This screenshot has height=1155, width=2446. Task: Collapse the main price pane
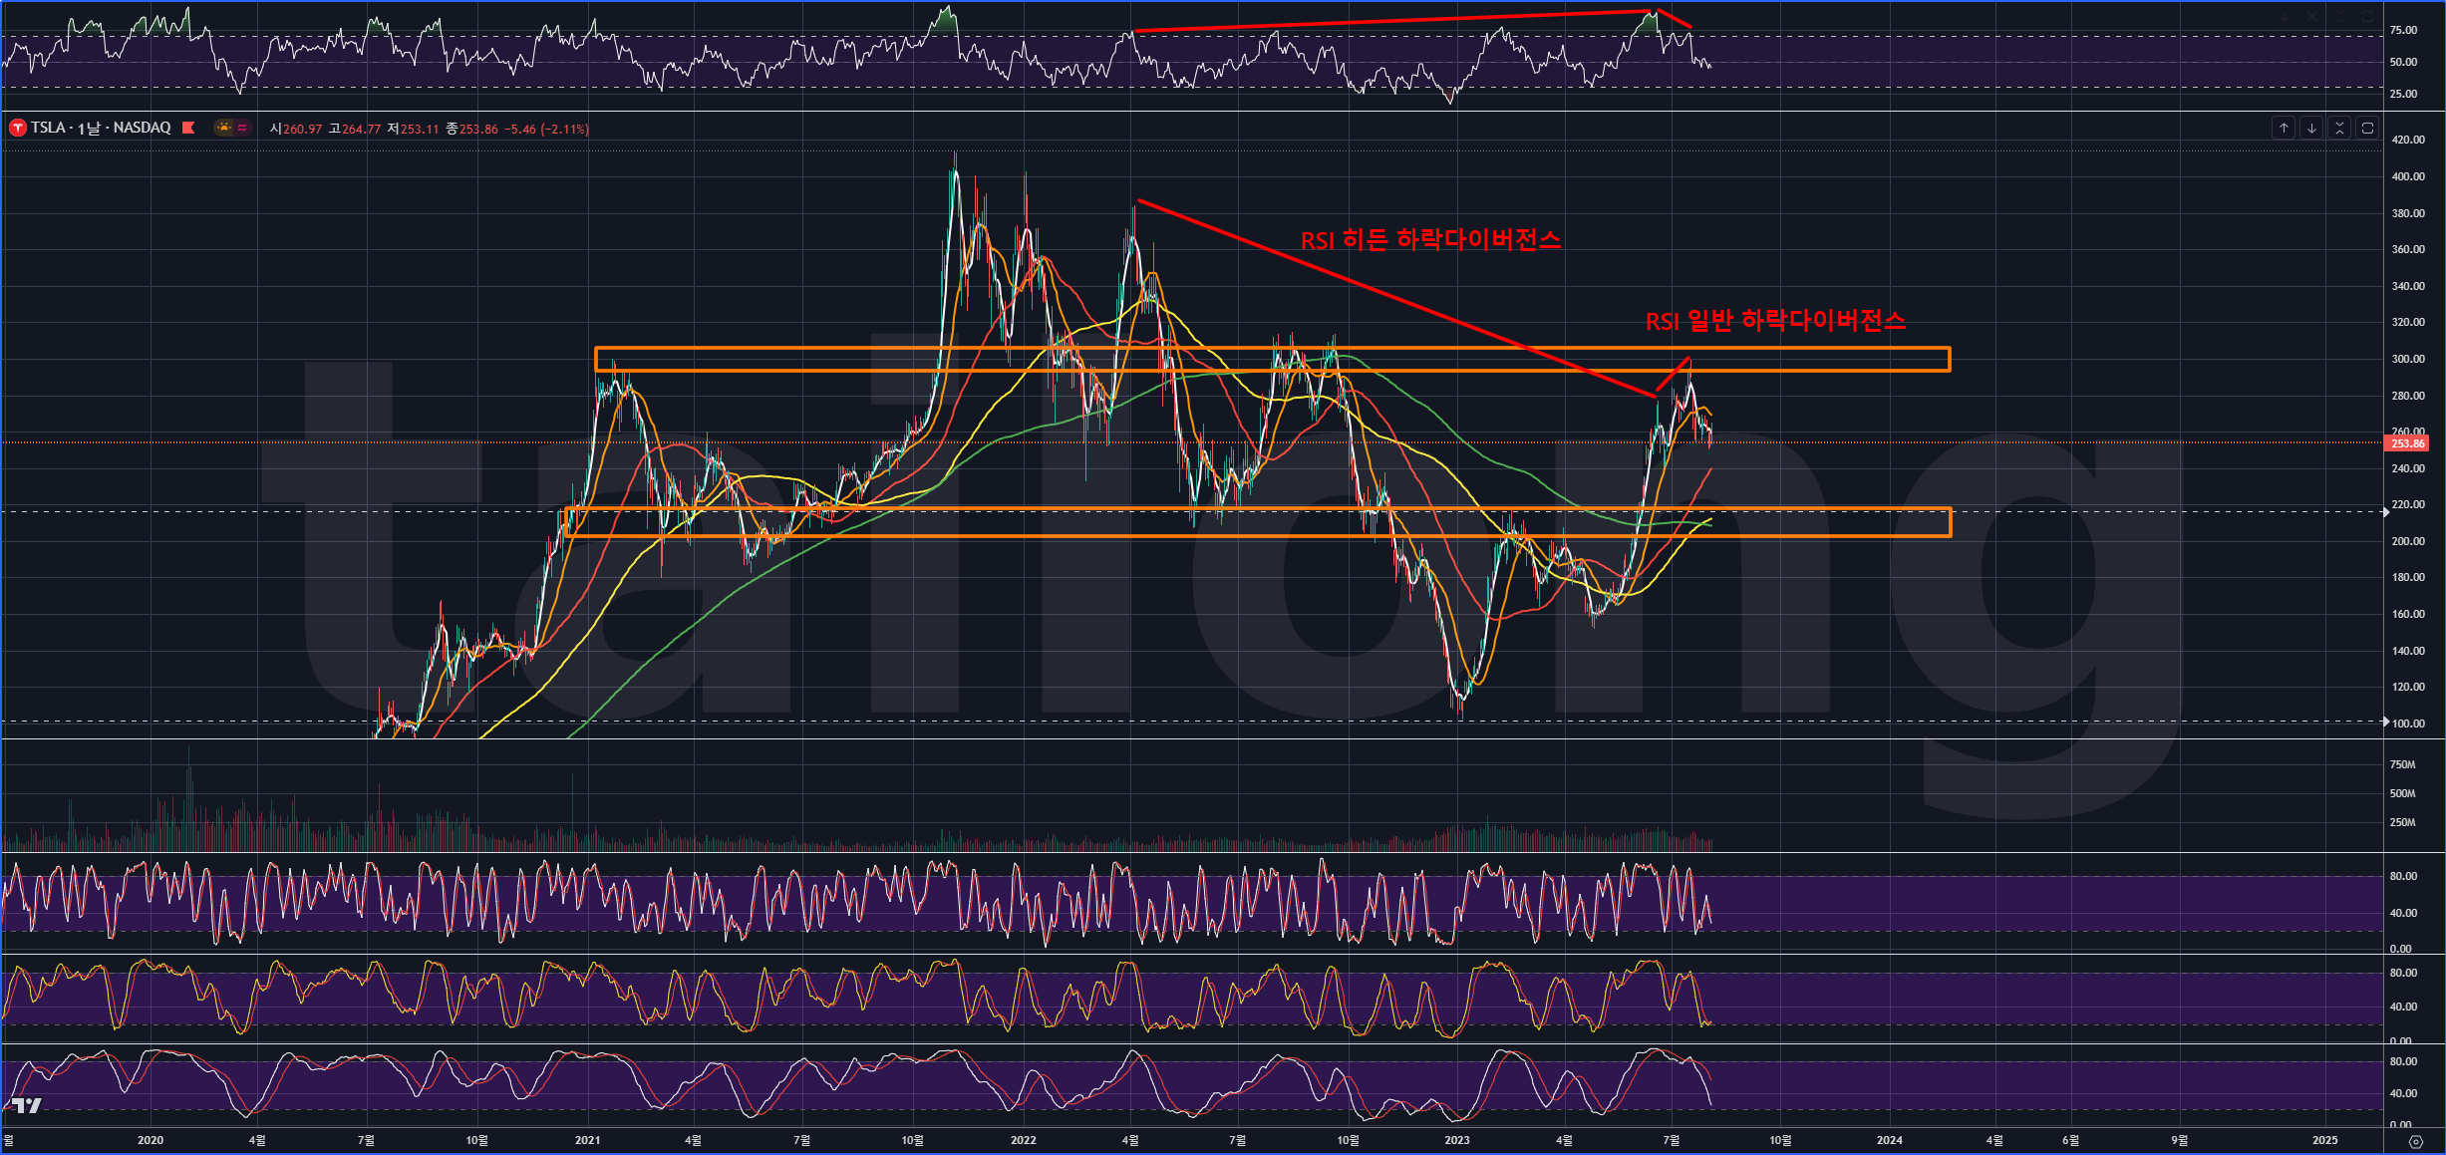pyautogui.click(x=2339, y=128)
